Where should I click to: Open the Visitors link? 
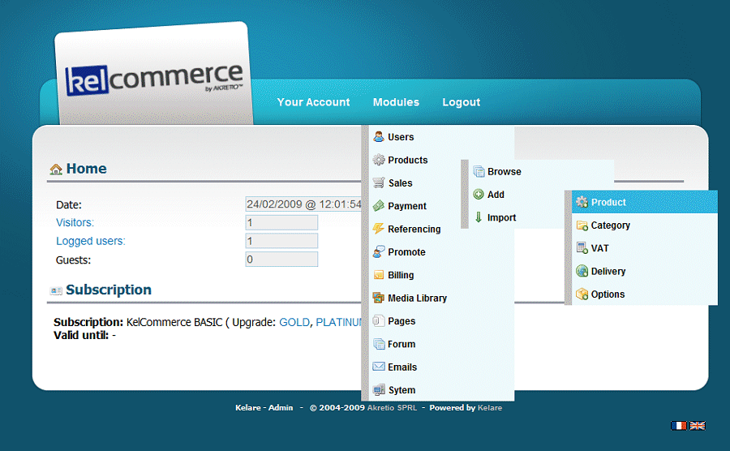[75, 222]
